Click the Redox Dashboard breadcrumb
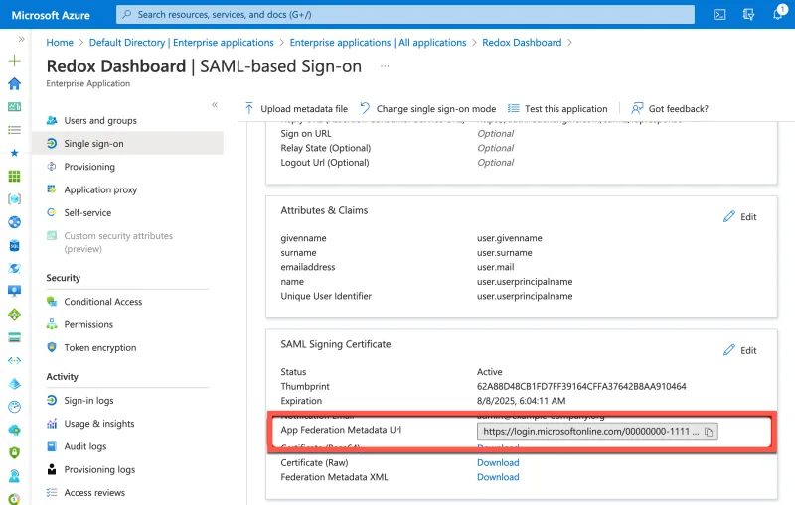 (522, 43)
